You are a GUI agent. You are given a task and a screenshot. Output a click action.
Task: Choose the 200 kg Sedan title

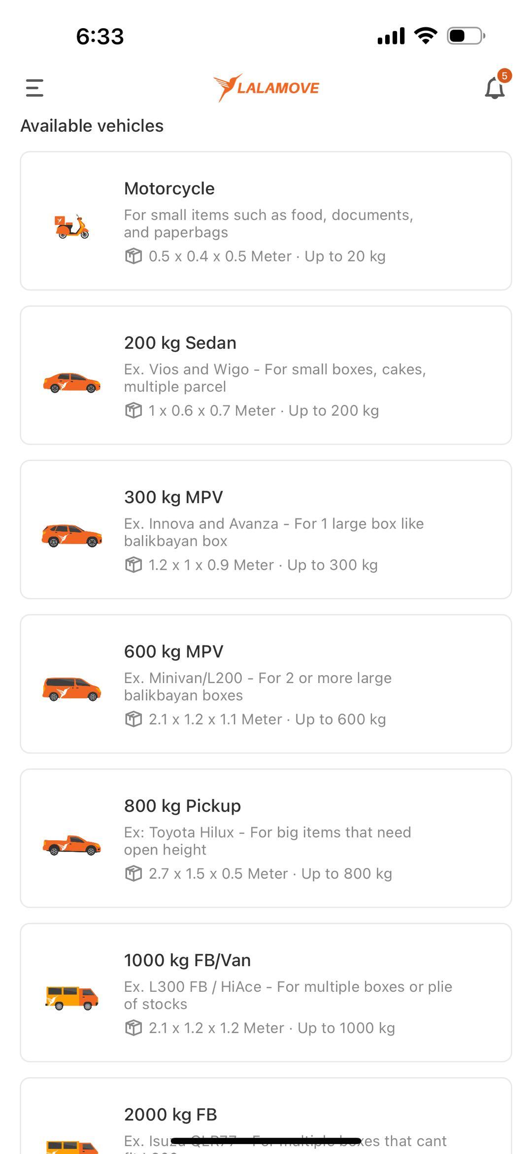180,343
